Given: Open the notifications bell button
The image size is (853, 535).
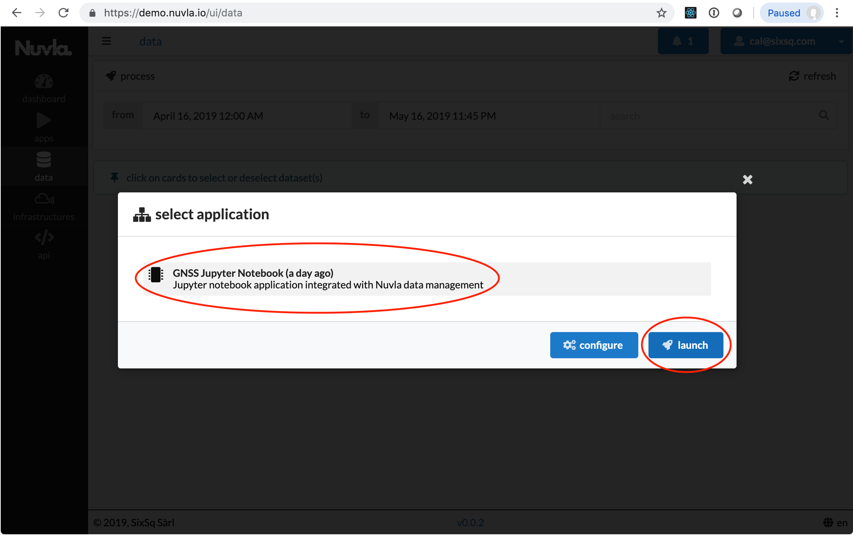Looking at the screenshot, I should pos(683,41).
